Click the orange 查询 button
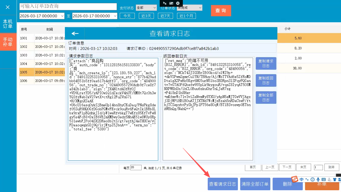 coord(221,11)
